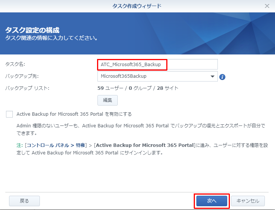Viewport: 275px width, 210px height.
Task: Click the 編集 button to edit backup list
Action: (108, 100)
